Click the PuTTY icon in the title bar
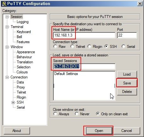 coord(4,3)
